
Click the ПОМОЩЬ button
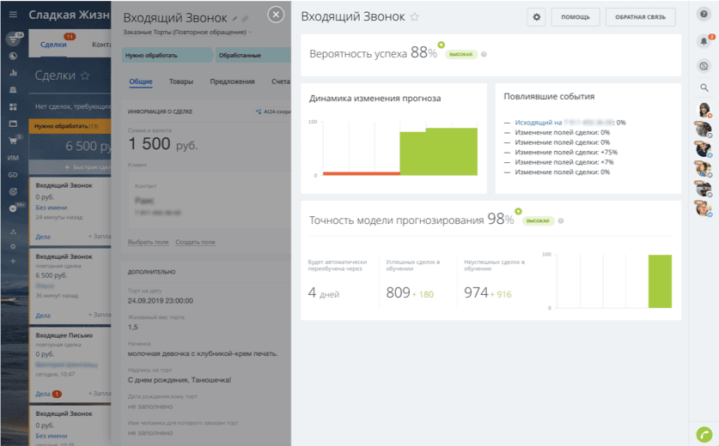(x=575, y=16)
